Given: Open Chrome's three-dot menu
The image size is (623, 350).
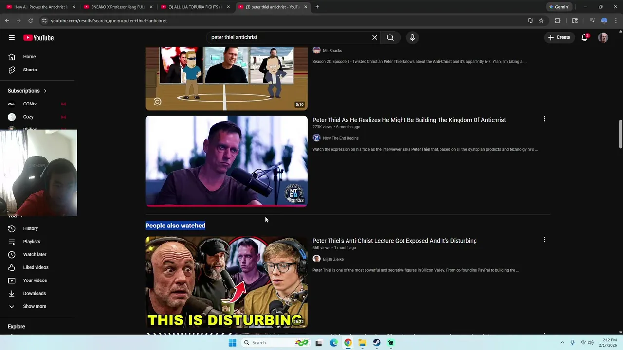Looking at the screenshot, I should pyautogui.click(x=616, y=21).
